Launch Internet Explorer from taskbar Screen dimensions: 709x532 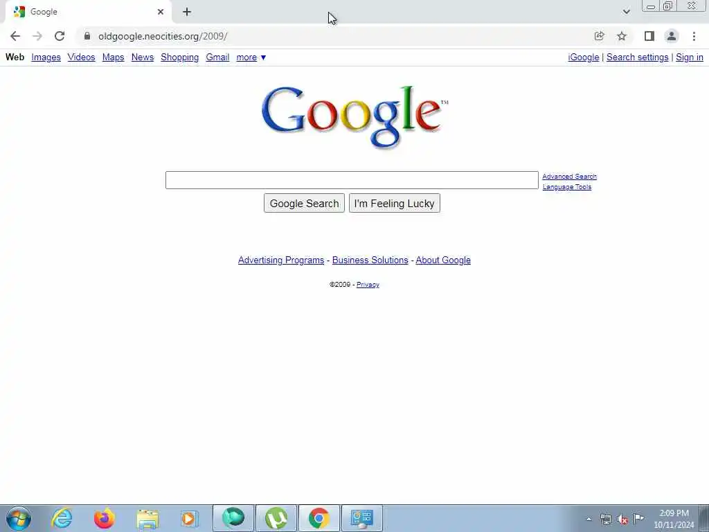pos(62,518)
